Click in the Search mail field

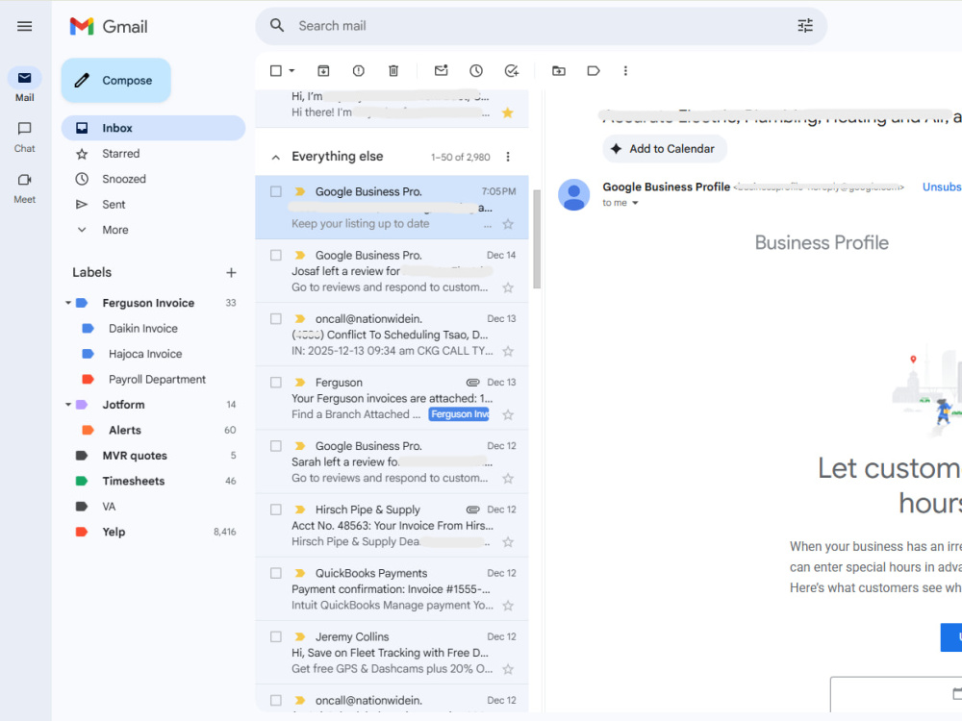click(540, 26)
